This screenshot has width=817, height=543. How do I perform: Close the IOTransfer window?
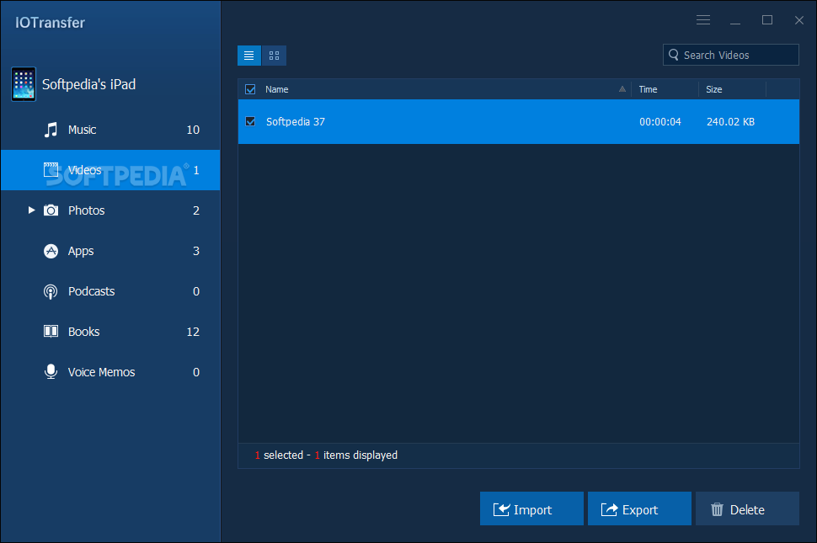[x=798, y=19]
